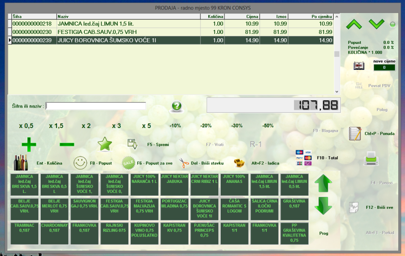This screenshot has height=256, width=405.
Task: Add KUPINOVO VINO 0,75 POLUSLATKO product
Action: (x=144, y=233)
